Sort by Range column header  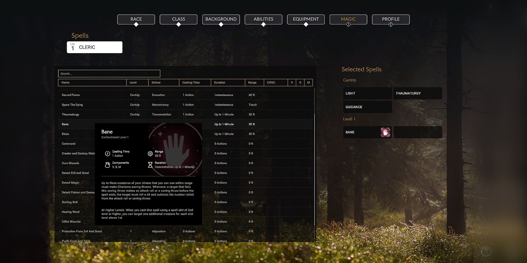pyautogui.click(x=254, y=82)
